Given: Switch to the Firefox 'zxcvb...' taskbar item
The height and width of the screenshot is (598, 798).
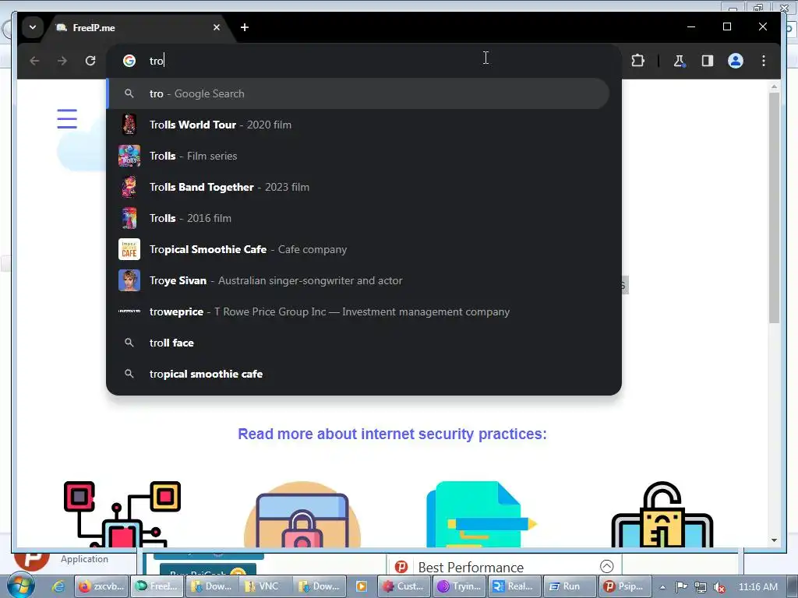Looking at the screenshot, I should pyautogui.click(x=101, y=586).
